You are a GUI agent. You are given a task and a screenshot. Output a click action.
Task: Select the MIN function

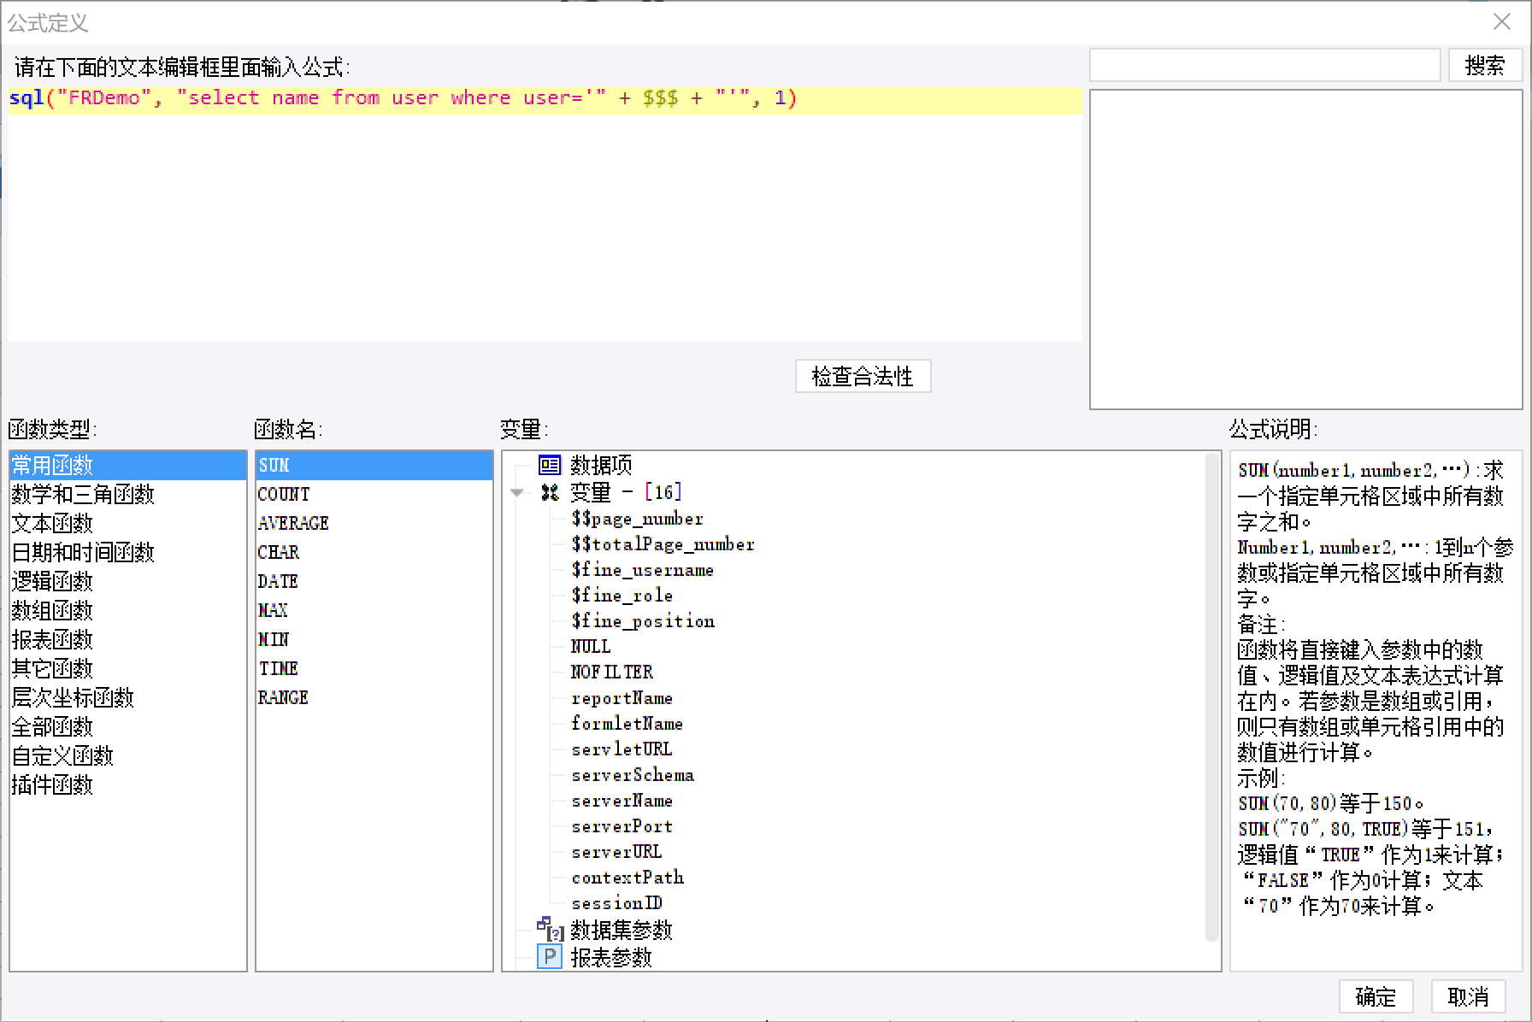coord(374,640)
